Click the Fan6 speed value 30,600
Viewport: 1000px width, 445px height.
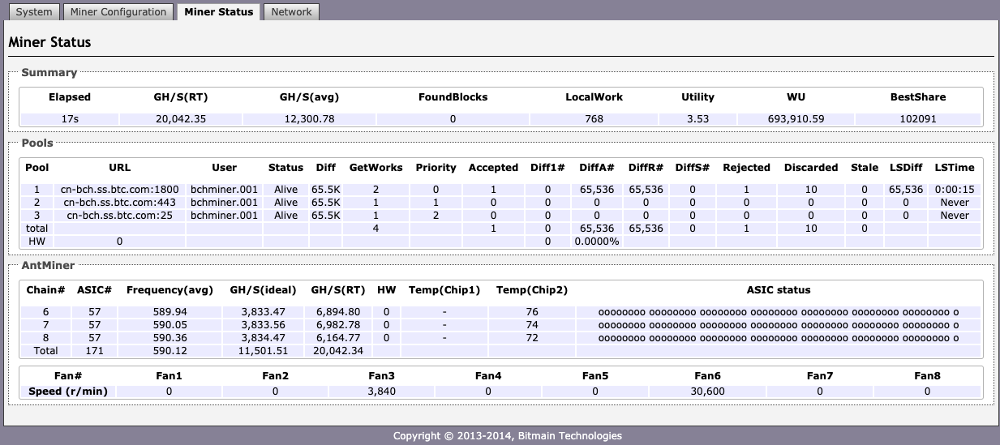click(x=707, y=391)
